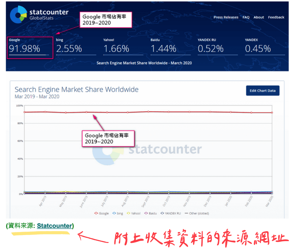The height and width of the screenshot is (249, 293).
Task: Select the Yahoo! 1.66% stat
Action: coord(123,47)
